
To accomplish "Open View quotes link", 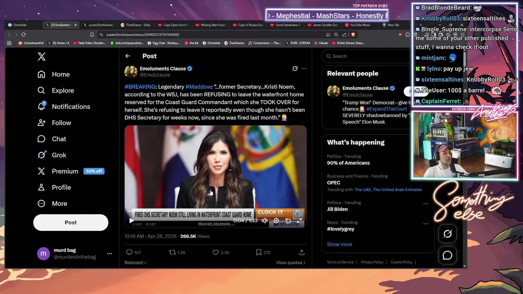I will (291, 263).
